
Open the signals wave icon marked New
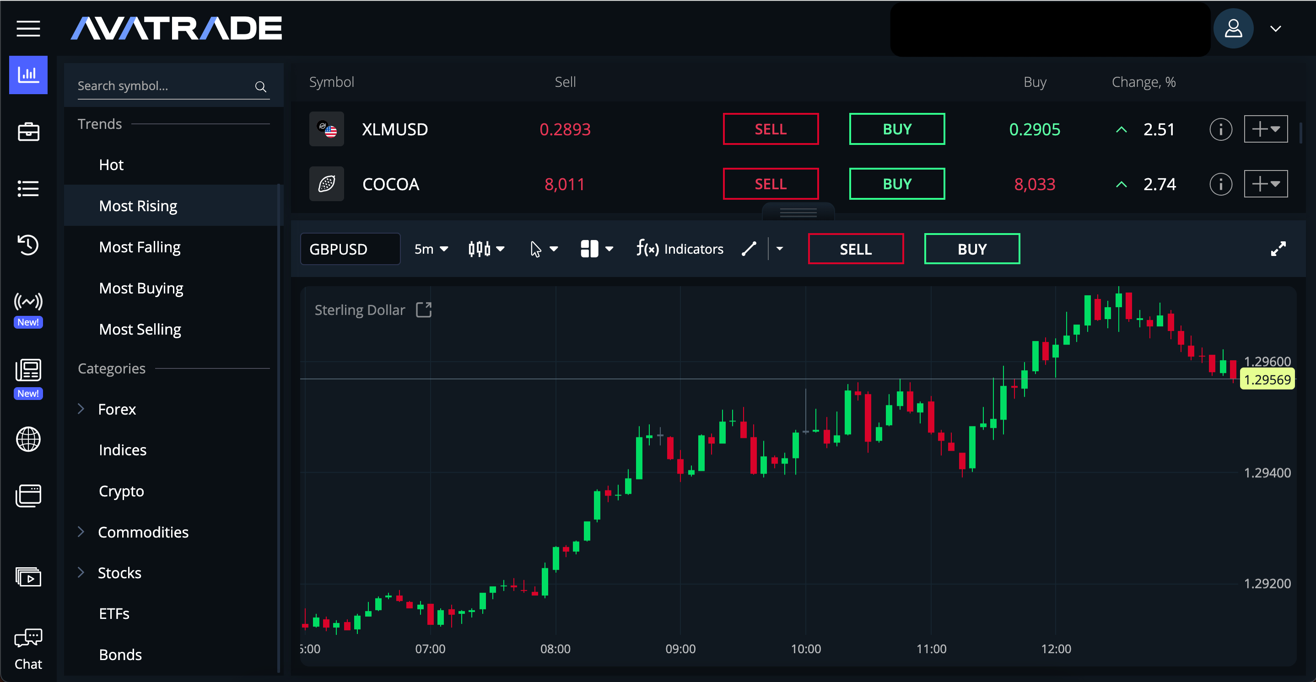(28, 302)
